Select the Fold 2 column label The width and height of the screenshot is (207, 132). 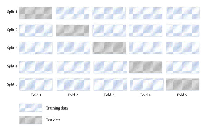coord(73,95)
